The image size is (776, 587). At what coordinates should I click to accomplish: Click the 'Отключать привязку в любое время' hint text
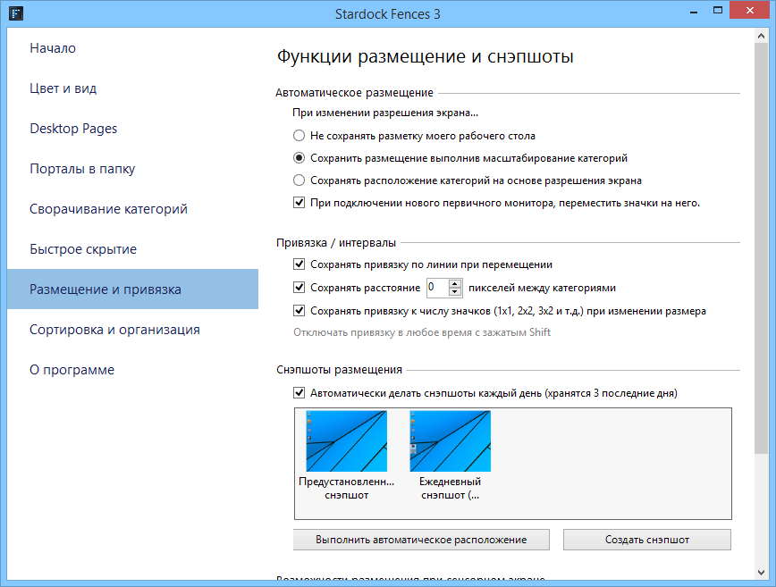click(x=422, y=332)
